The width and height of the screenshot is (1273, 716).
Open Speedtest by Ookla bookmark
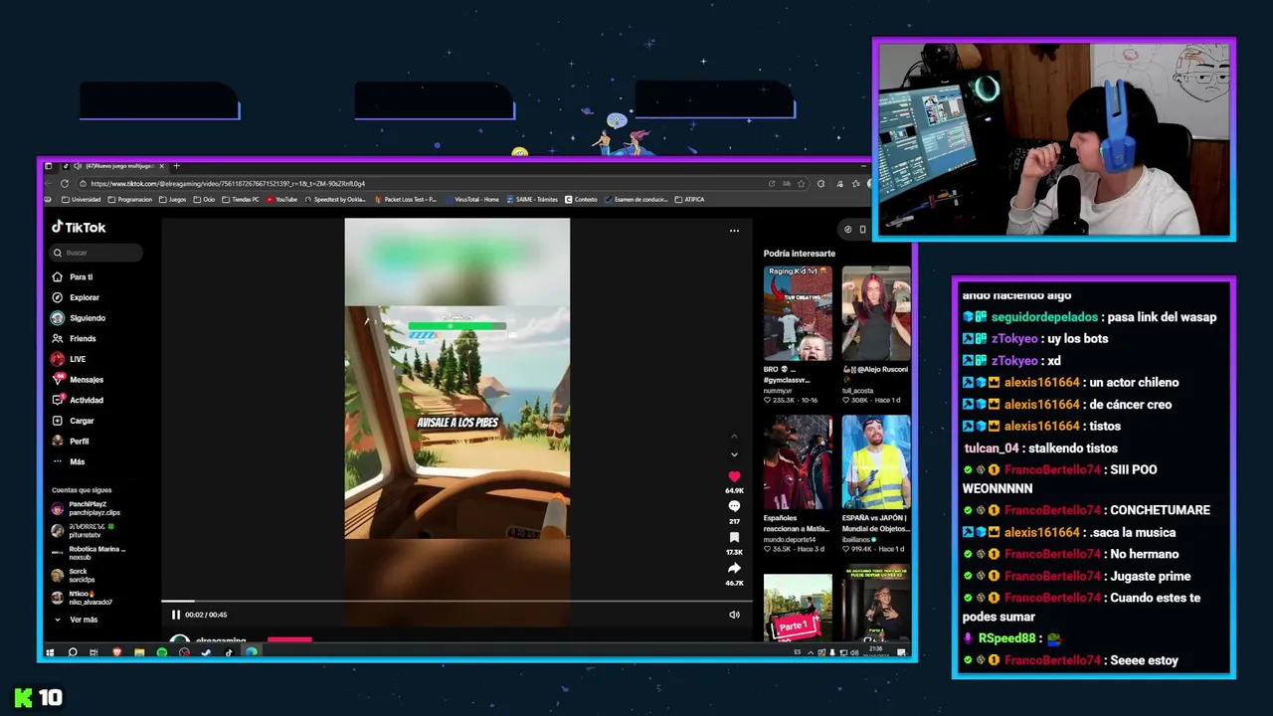coord(335,200)
